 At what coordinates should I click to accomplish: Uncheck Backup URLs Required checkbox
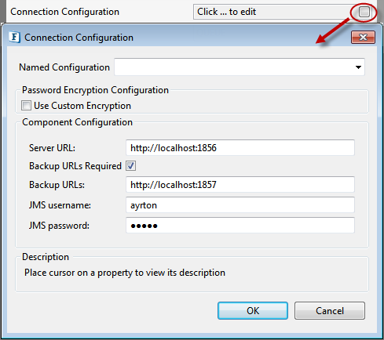pyautogui.click(x=130, y=166)
